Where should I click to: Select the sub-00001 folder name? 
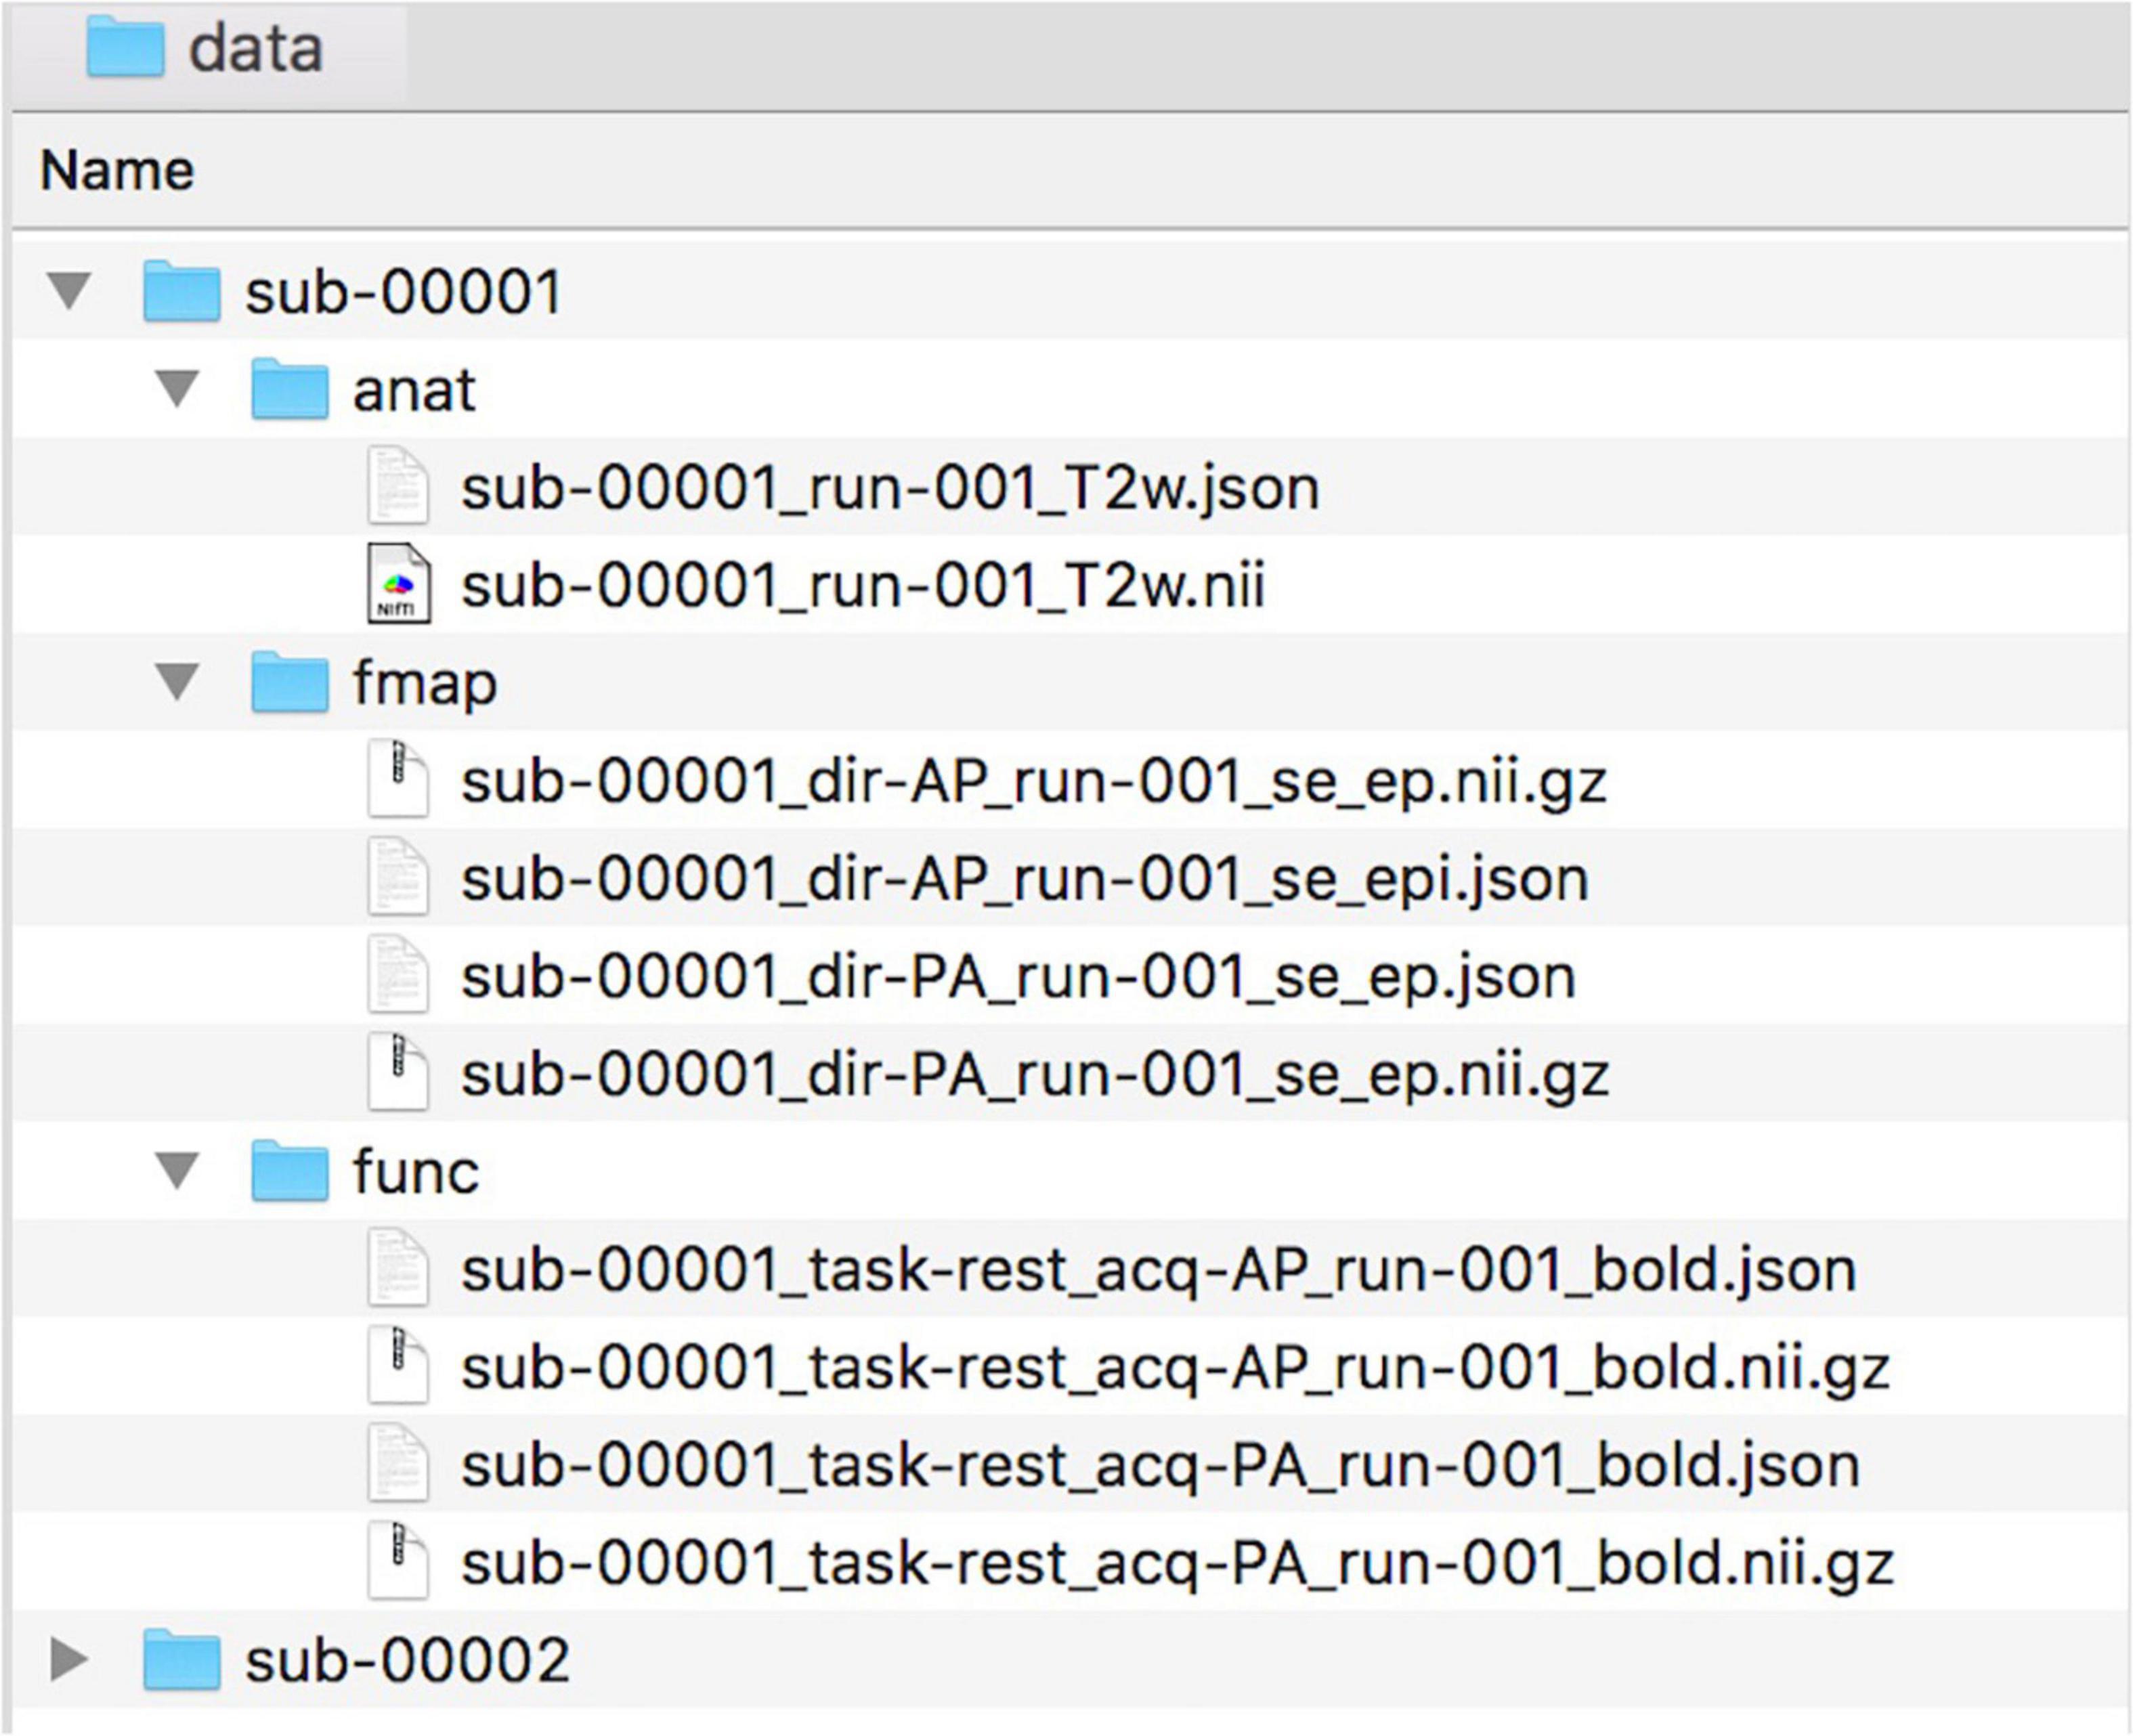tap(404, 293)
